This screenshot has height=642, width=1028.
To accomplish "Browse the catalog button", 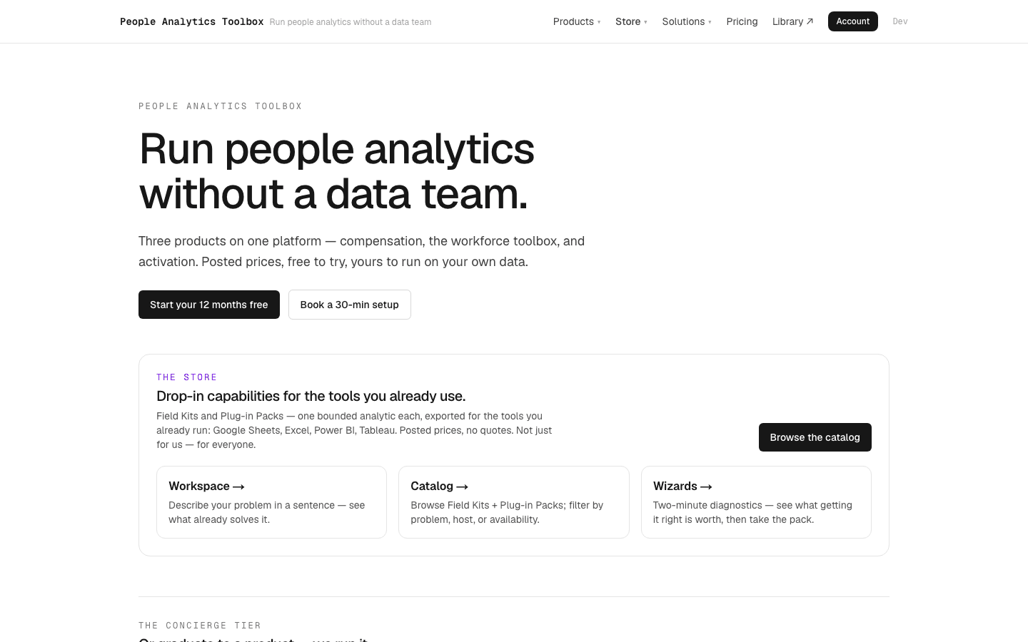I will click(815, 437).
